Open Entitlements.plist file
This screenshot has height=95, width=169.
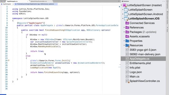click(x=140, y=63)
